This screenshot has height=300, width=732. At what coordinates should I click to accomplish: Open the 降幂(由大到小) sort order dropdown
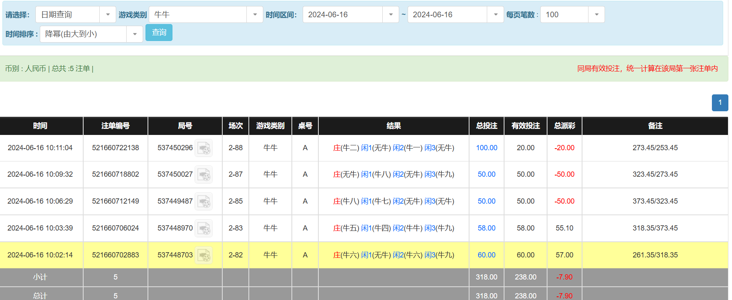(134, 34)
